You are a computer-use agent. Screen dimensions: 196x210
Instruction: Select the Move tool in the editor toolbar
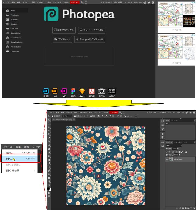(x=49, y=120)
